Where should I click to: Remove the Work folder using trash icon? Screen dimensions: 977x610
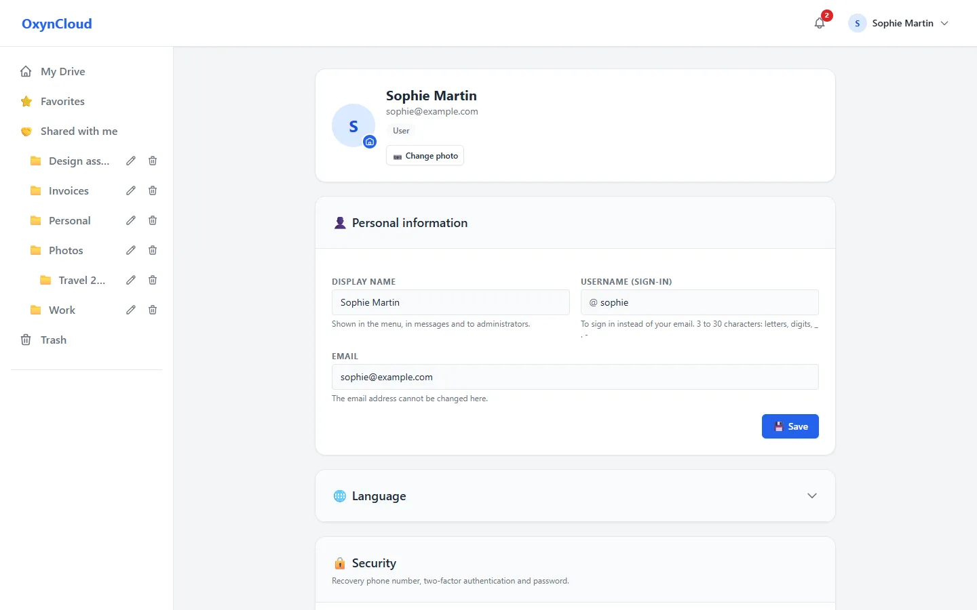(x=153, y=310)
